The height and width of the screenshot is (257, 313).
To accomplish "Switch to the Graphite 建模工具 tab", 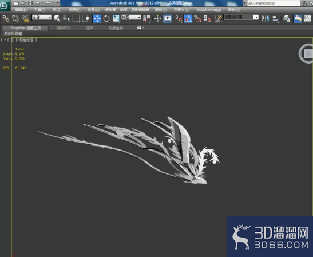I will point(25,28).
